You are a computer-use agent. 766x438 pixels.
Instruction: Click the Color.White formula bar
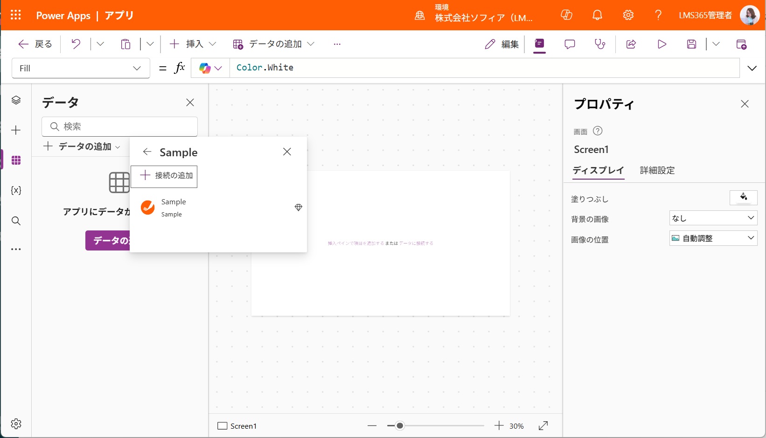click(x=484, y=68)
